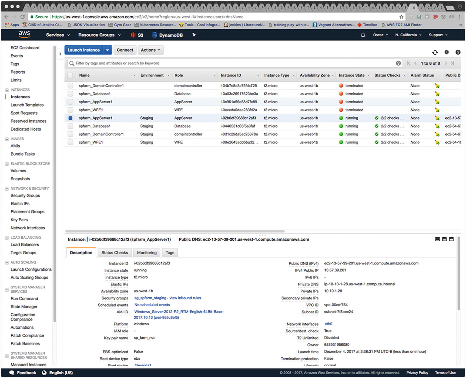The height and width of the screenshot is (378, 466).
Task: Click alarm icon for the terminated spfarm_DomainController1 row
Action: pyautogui.click(x=437, y=86)
